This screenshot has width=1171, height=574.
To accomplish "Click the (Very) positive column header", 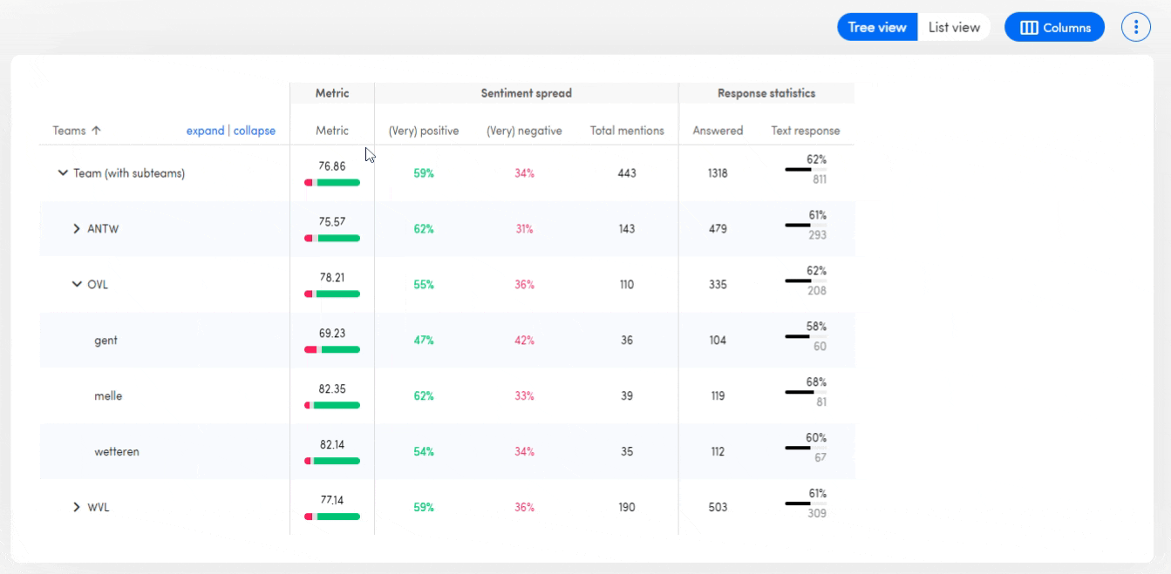I will coord(423,131).
